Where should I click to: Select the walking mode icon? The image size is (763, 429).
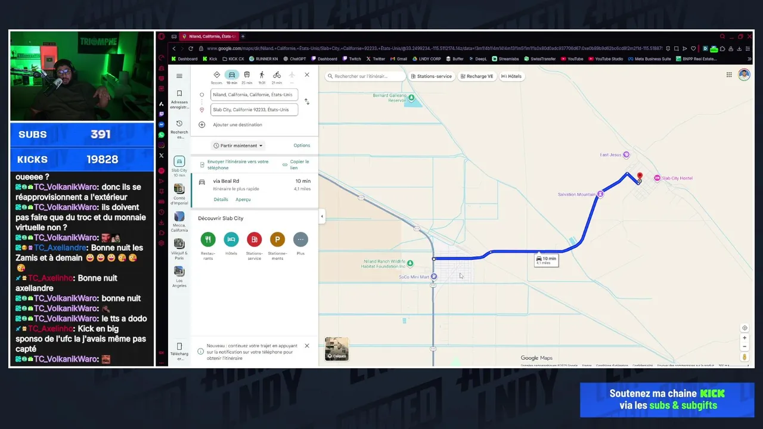click(262, 74)
